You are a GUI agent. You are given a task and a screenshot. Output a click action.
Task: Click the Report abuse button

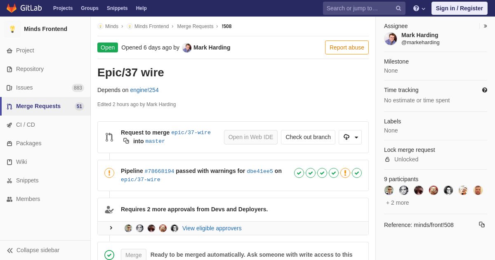(347, 47)
